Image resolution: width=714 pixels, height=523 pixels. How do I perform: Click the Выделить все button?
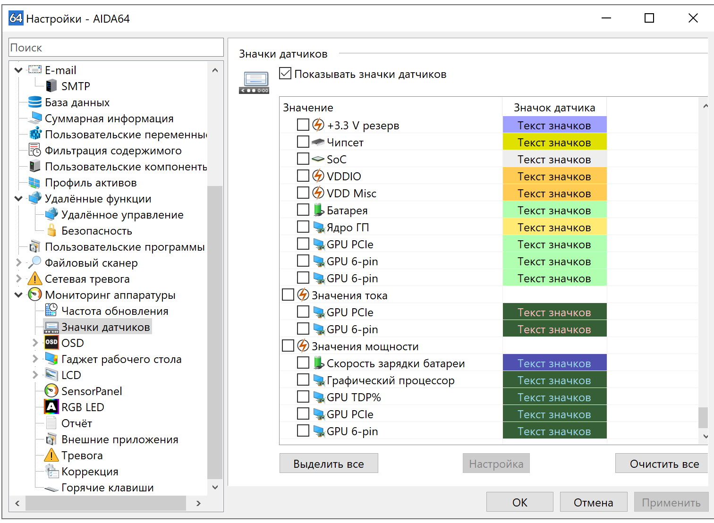pos(329,464)
